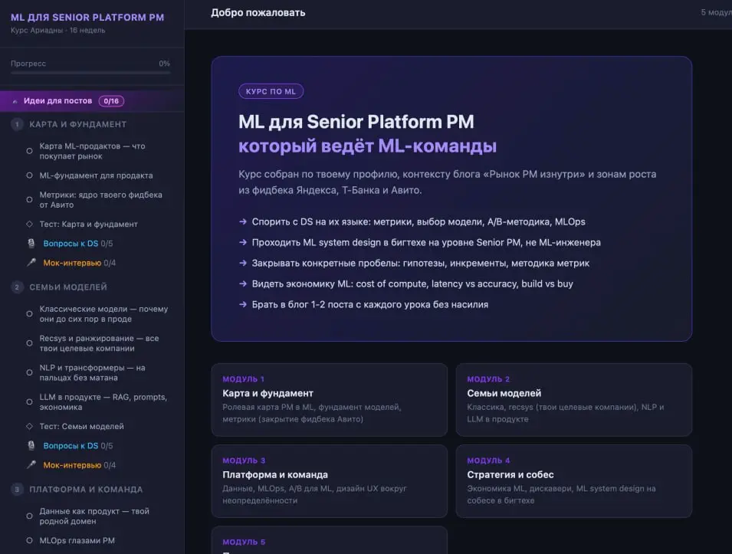Click the number 3 module badge in sidebar
Screen dimensions: 732x554
click(x=17, y=490)
